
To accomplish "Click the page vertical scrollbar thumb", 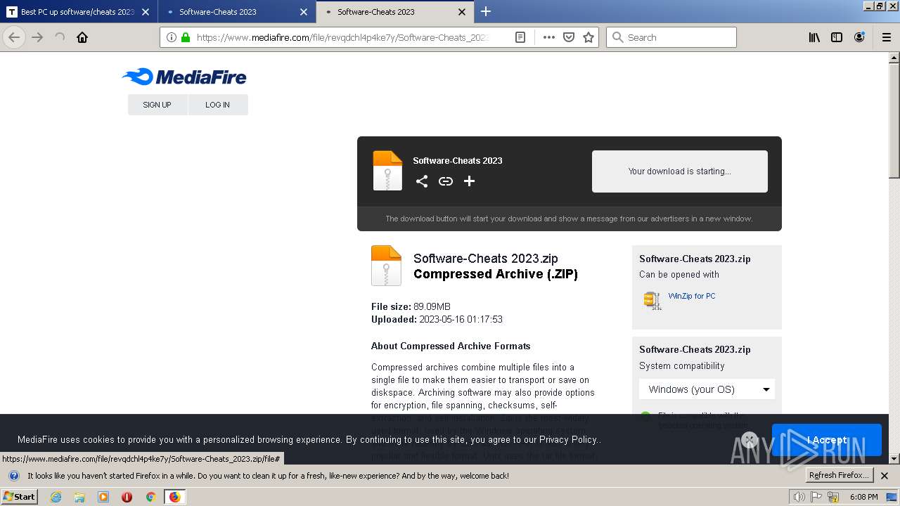I will [x=894, y=119].
